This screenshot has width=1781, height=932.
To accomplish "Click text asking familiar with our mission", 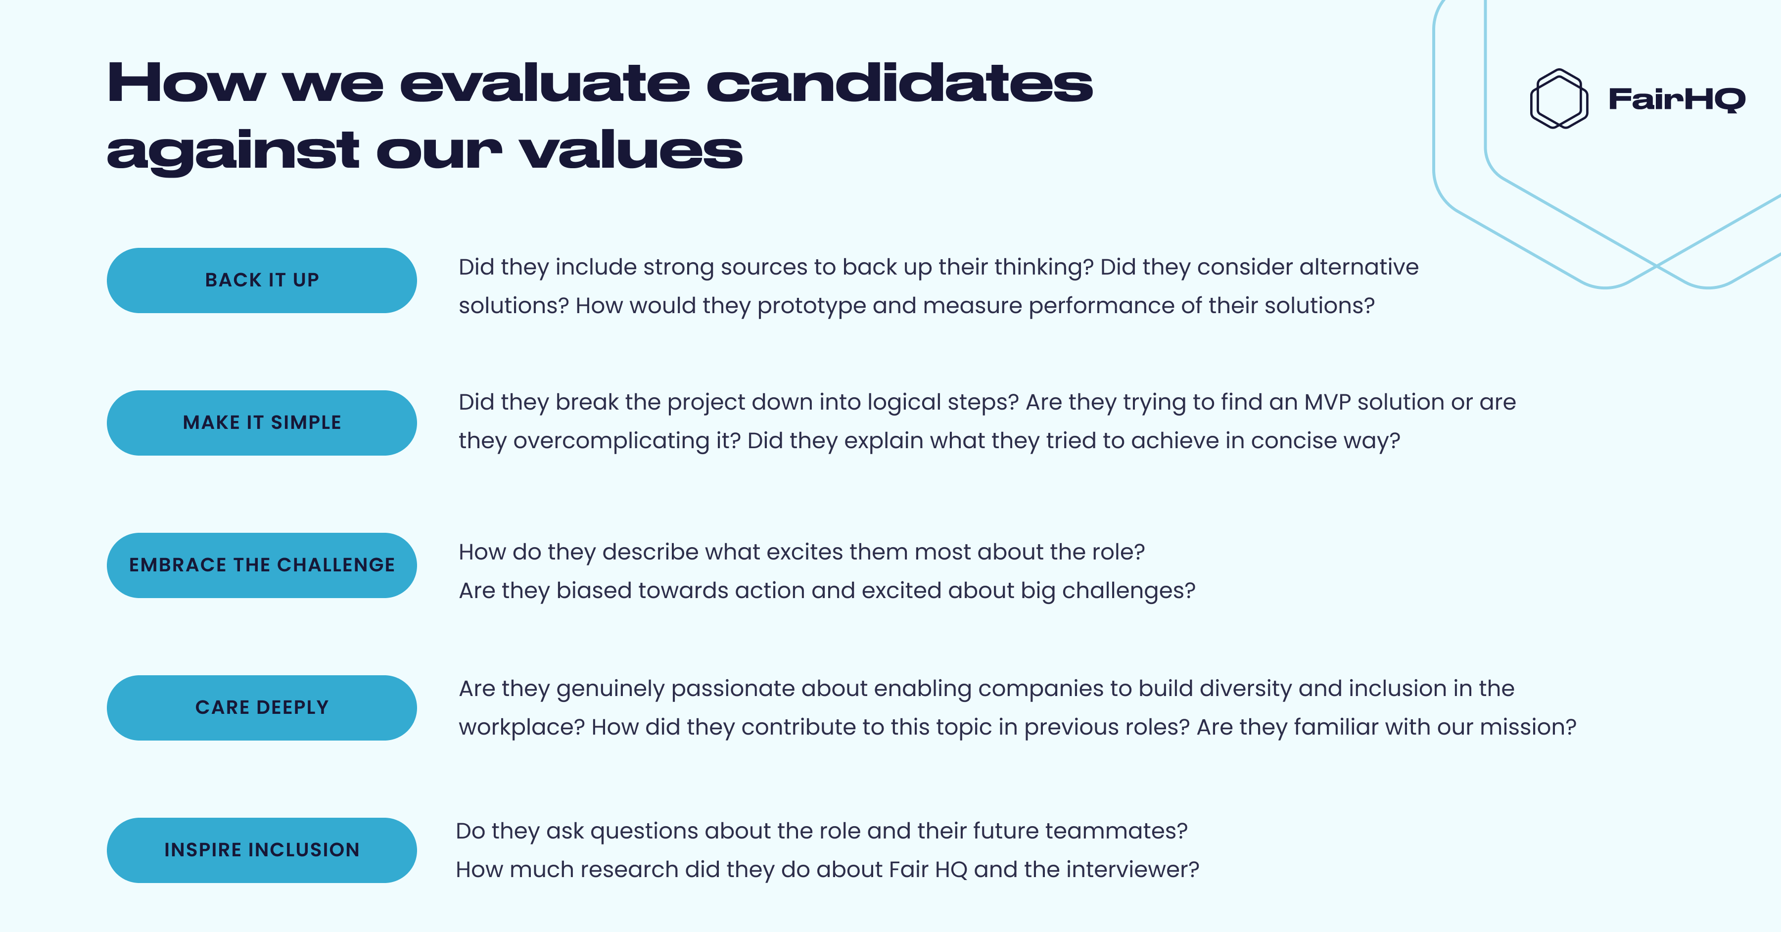I will coord(1386,727).
